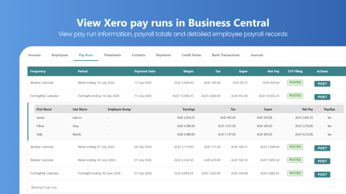Expand the Week ending 07 July 2026 row
This screenshot has width=346, height=194.
pyautogui.click(x=187, y=147)
